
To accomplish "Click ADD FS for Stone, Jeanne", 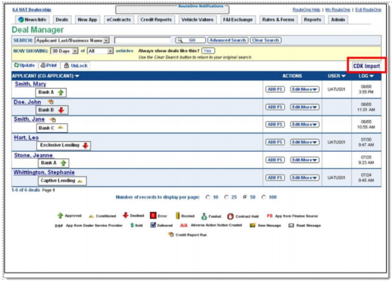I will (275, 160).
